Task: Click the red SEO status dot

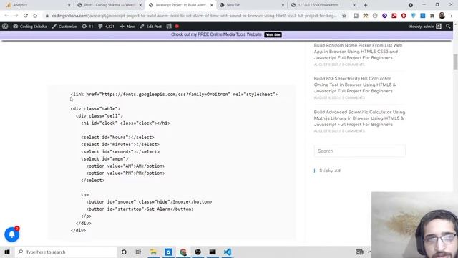Action: pos(177,27)
